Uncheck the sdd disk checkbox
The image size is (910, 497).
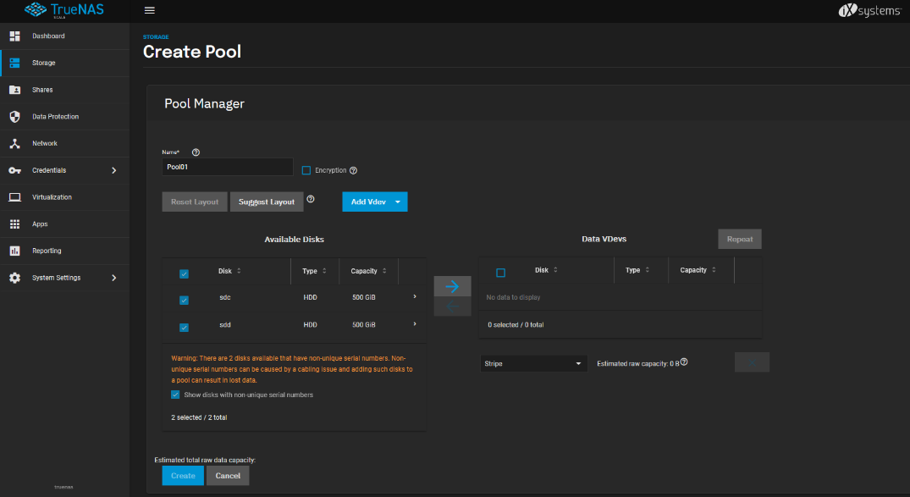[184, 328]
